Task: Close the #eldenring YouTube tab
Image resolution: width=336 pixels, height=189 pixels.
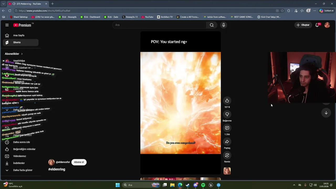Action: point(46,4)
